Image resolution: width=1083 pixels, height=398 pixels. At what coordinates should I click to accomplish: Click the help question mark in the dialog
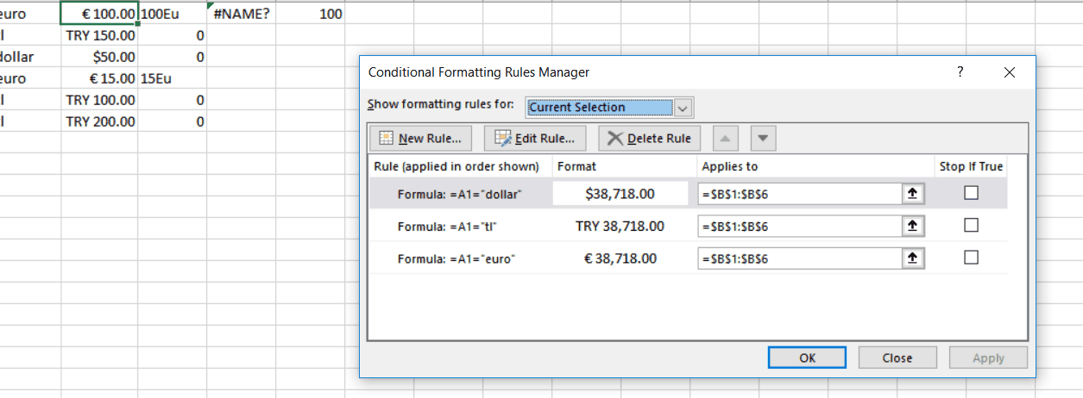960,72
